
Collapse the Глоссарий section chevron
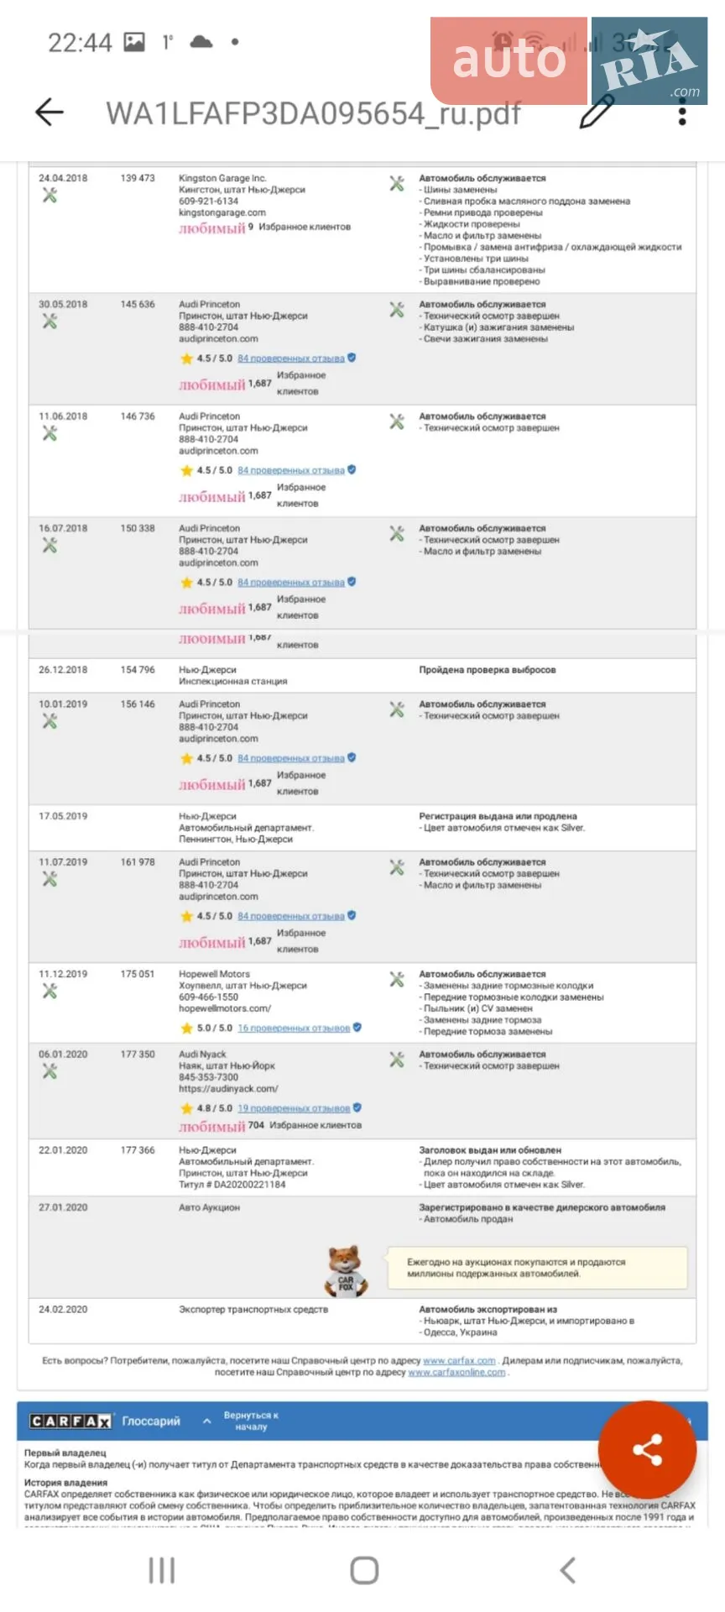[206, 1421]
